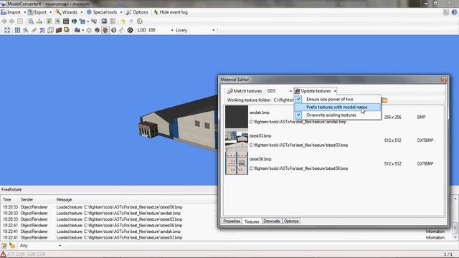Screen dimensions: 459x258
Task: Click the Message column header
Action: 64,199
